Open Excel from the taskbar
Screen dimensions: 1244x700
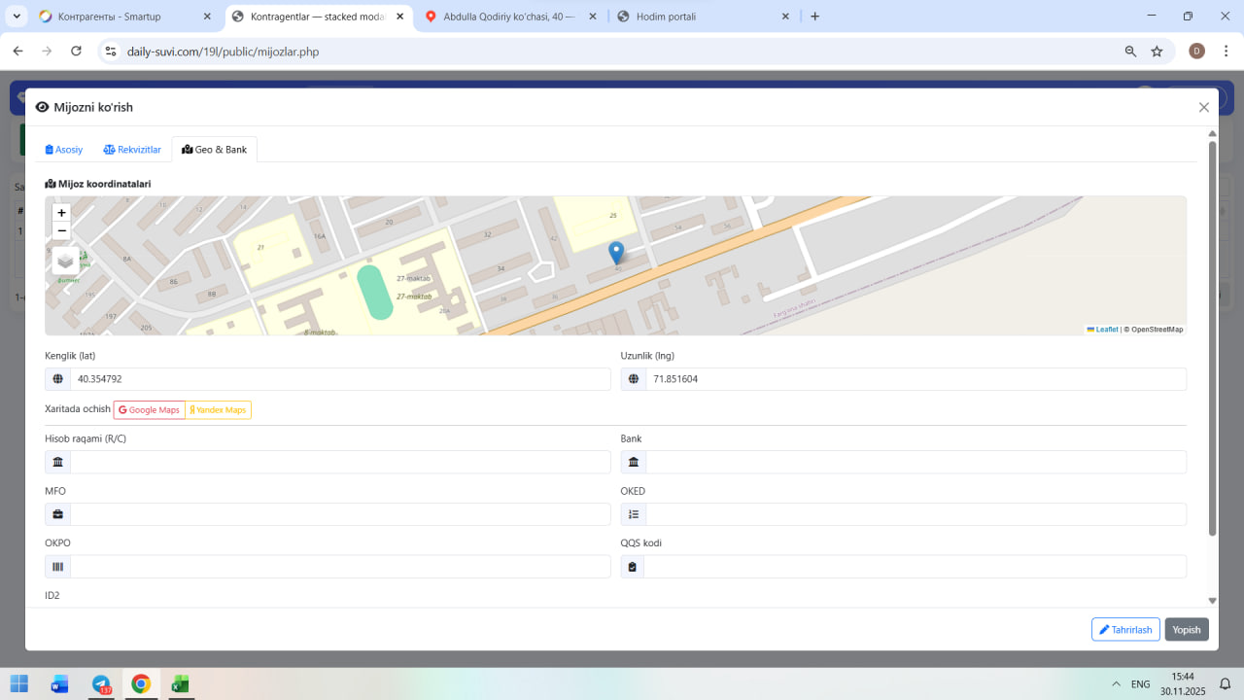(180, 684)
